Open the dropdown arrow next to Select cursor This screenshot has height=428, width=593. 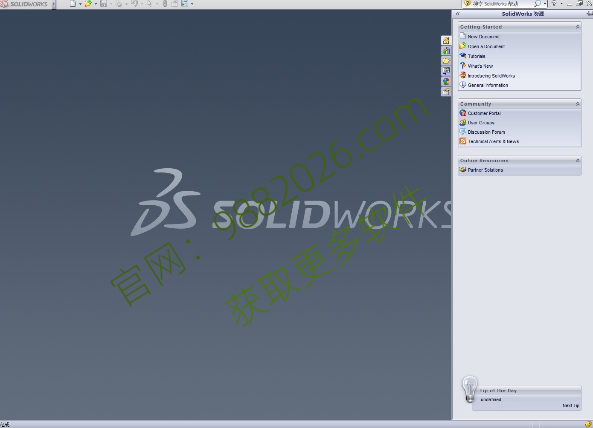[157, 4]
